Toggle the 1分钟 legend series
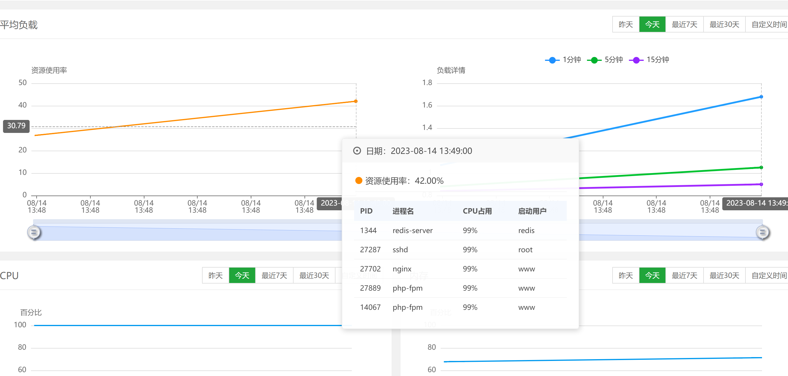 pyautogui.click(x=563, y=60)
